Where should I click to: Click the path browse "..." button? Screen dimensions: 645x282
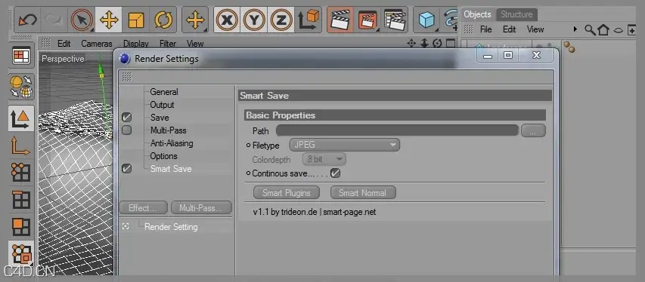533,130
